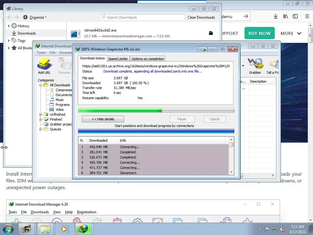Screen dimensions: 313x235
Task: Click the muted volume tray icon
Action: tap(282, 229)
